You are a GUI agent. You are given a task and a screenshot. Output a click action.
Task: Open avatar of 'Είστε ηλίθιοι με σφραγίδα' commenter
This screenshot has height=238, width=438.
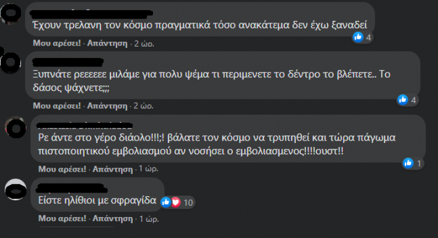click(x=16, y=190)
